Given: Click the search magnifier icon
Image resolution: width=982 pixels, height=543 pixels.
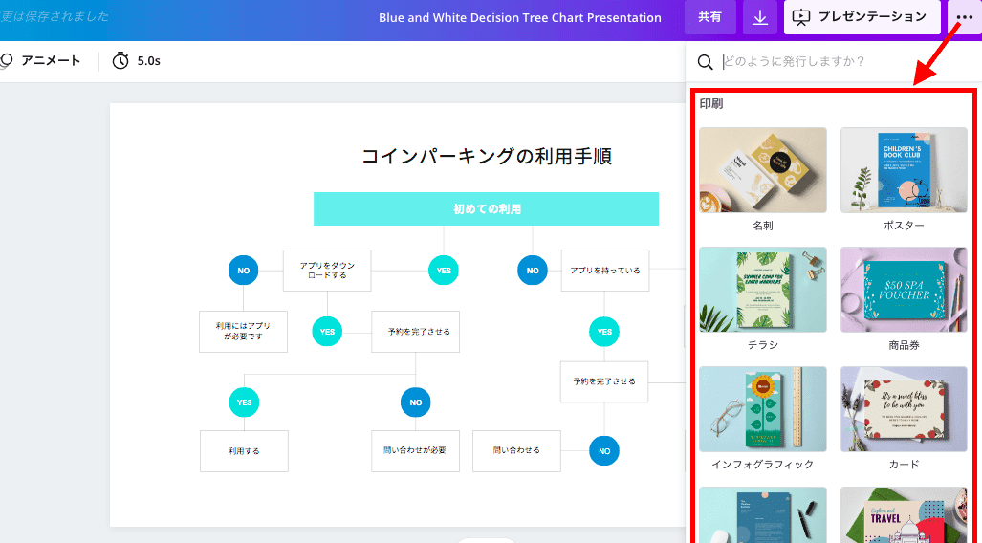Looking at the screenshot, I should (x=706, y=61).
